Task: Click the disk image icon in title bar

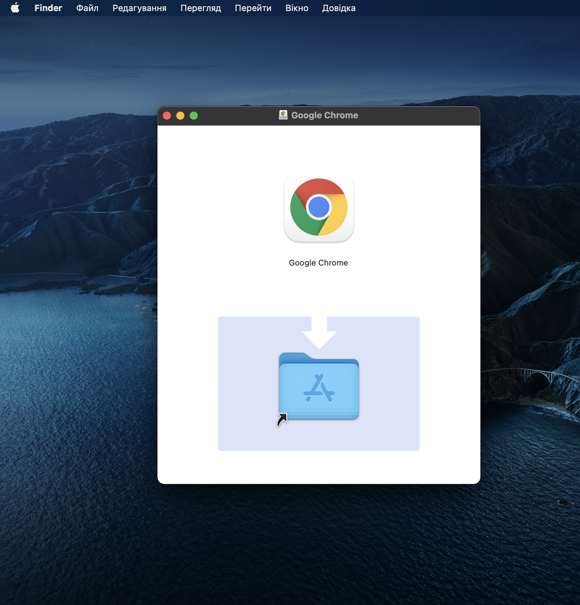Action: point(283,115)
